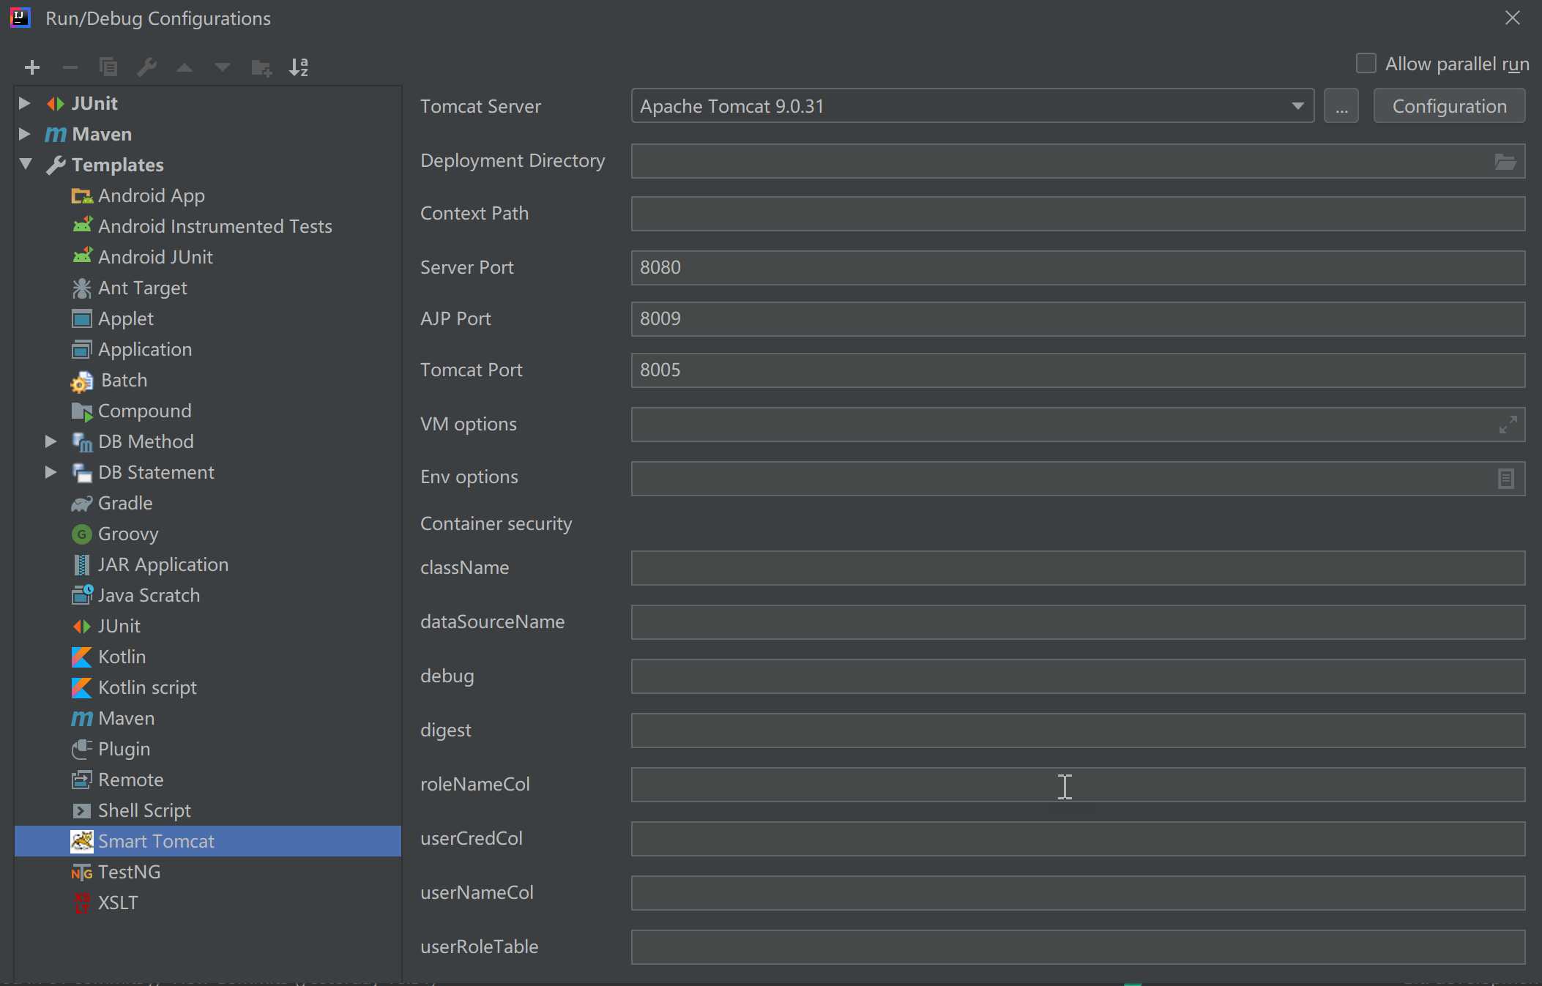Viewport: 1542px width, 986px height.
Task: Click the remove configuration minus icon
Action: [x=70, y=67]
